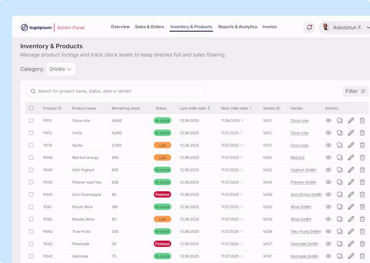Delete the Fanta product
The width and height of the screenshot is (370, 263).
(x=362, y=133)
